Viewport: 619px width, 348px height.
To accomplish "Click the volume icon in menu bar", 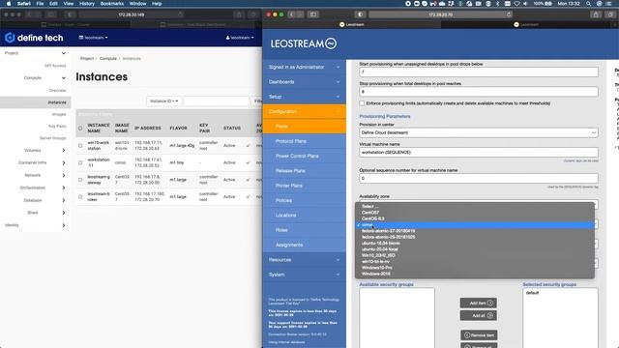I will pos(525,4).
